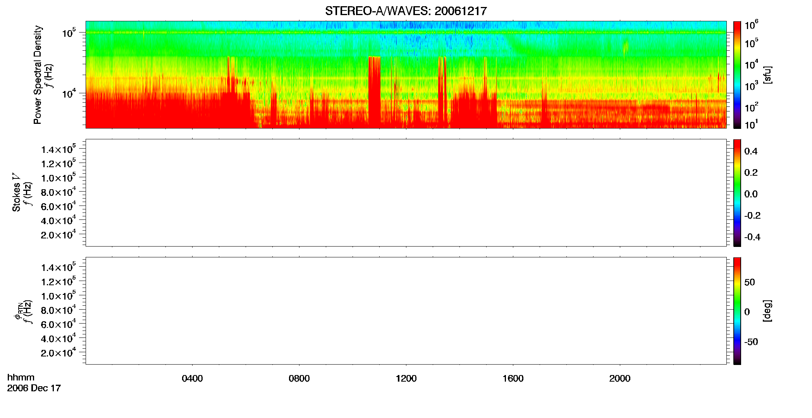Click the -0.4 label on Stokes colorbar
812x418 pixels.
[752, 237]
